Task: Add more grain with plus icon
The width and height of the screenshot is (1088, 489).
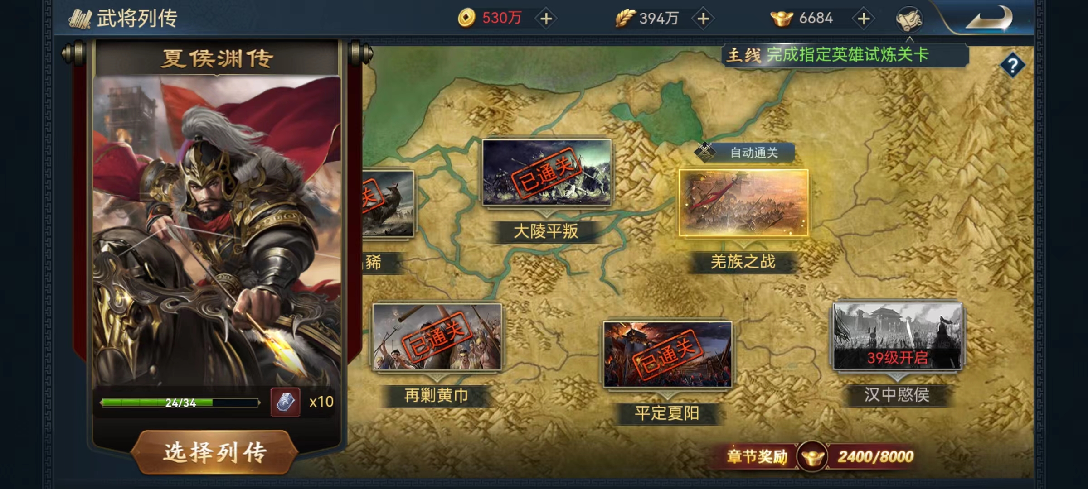Action: pos(703,19)
